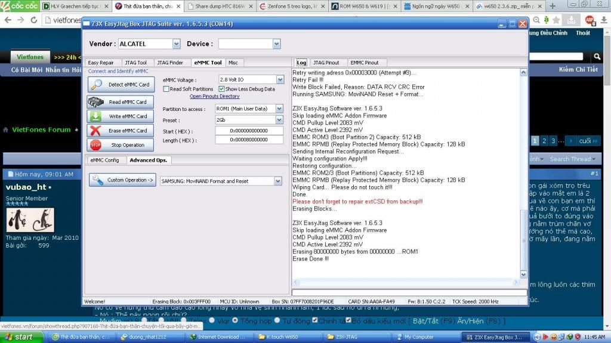611x343 pixels.
Task: Switch to the JTAG Finder tab
Action: tap(170, 63)
